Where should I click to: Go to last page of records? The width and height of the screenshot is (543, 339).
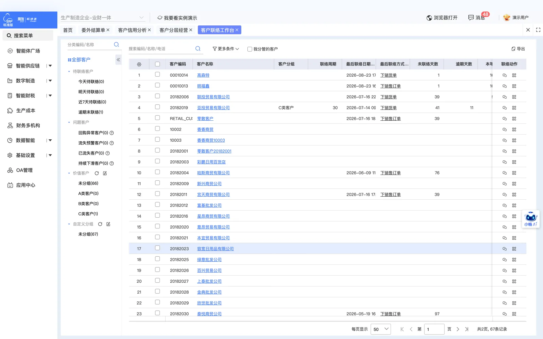(x=467, y=329)
